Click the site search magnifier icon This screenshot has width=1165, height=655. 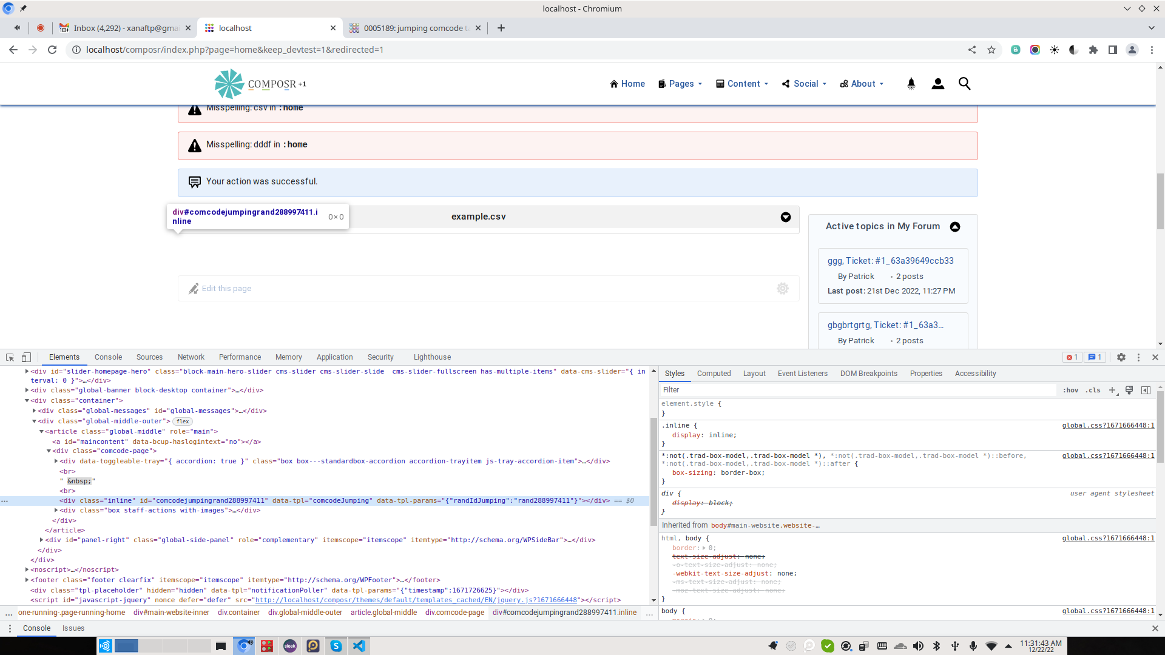pyautogui.click(x=964, y=84)
